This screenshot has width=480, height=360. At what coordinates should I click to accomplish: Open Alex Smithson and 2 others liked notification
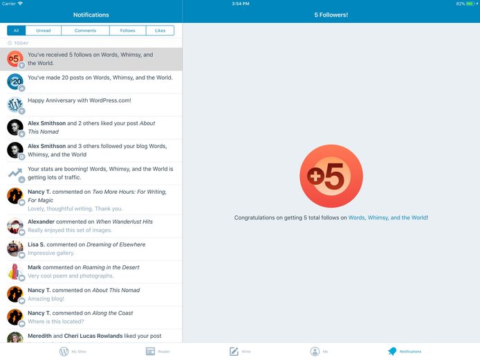coord(91,128)
